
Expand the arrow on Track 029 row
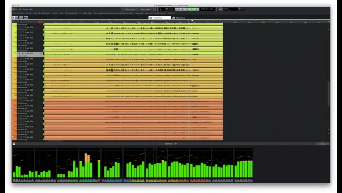pos(41,53)
